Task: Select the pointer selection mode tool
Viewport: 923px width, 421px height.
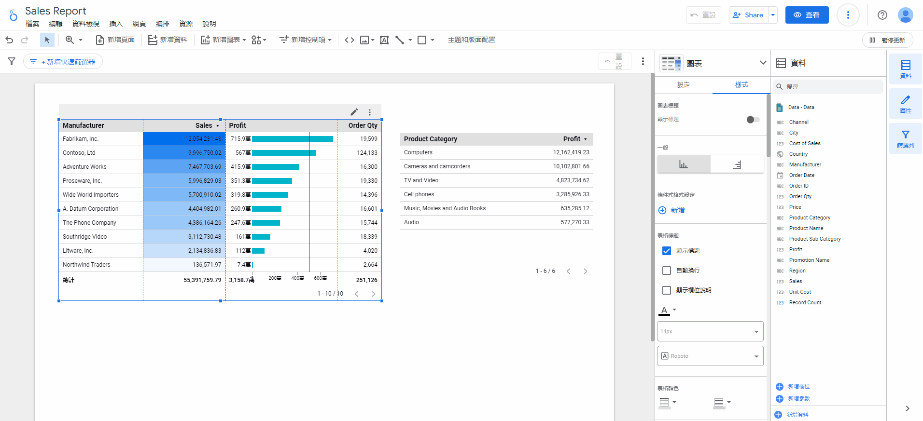Action: click(47, 40)
